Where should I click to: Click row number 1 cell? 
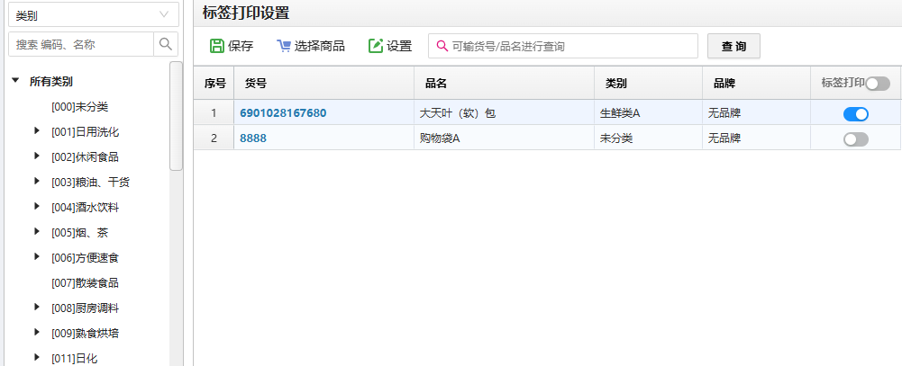pos(214,113)
